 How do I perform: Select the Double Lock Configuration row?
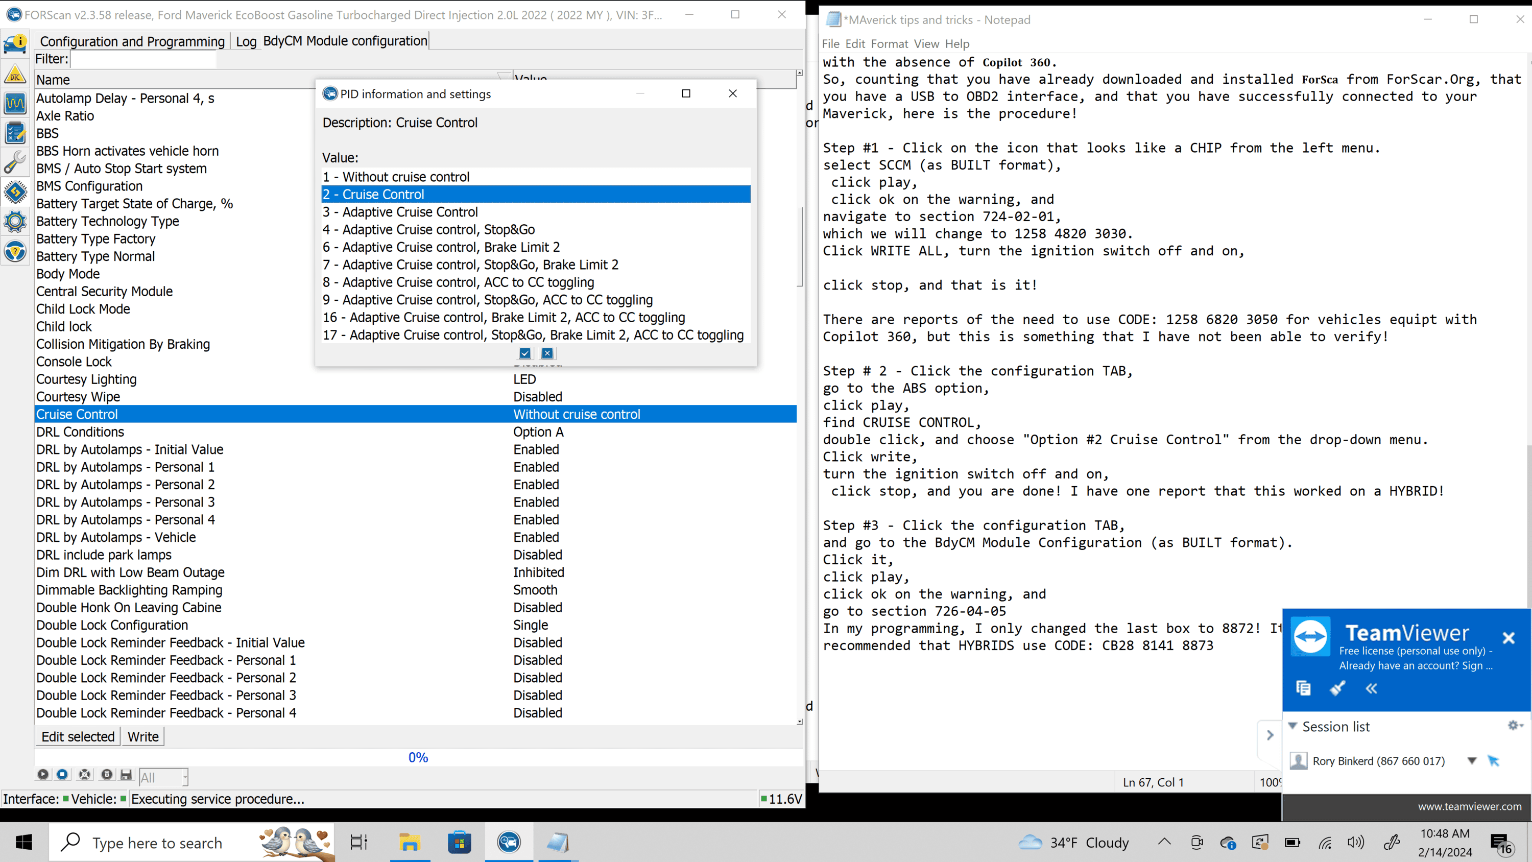click(x=415, y=625)
